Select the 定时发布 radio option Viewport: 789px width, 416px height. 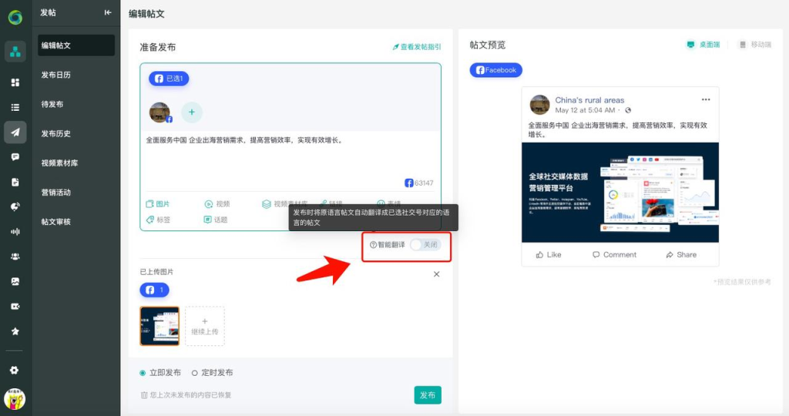point(194,373)
